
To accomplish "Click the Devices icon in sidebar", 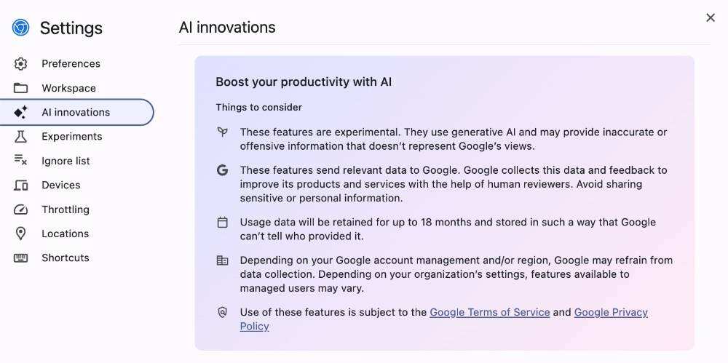I will tap(20, 186).
